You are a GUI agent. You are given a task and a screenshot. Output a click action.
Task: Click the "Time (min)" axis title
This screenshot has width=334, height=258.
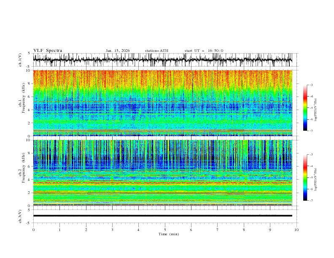169,234
